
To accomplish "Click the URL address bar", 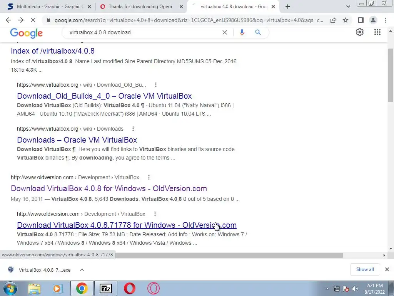I will click(189, 20).
